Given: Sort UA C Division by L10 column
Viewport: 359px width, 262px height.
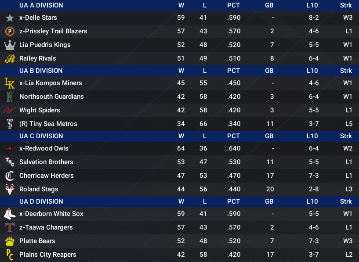Looking at the screenshot, I should click(x=312, y=136).
